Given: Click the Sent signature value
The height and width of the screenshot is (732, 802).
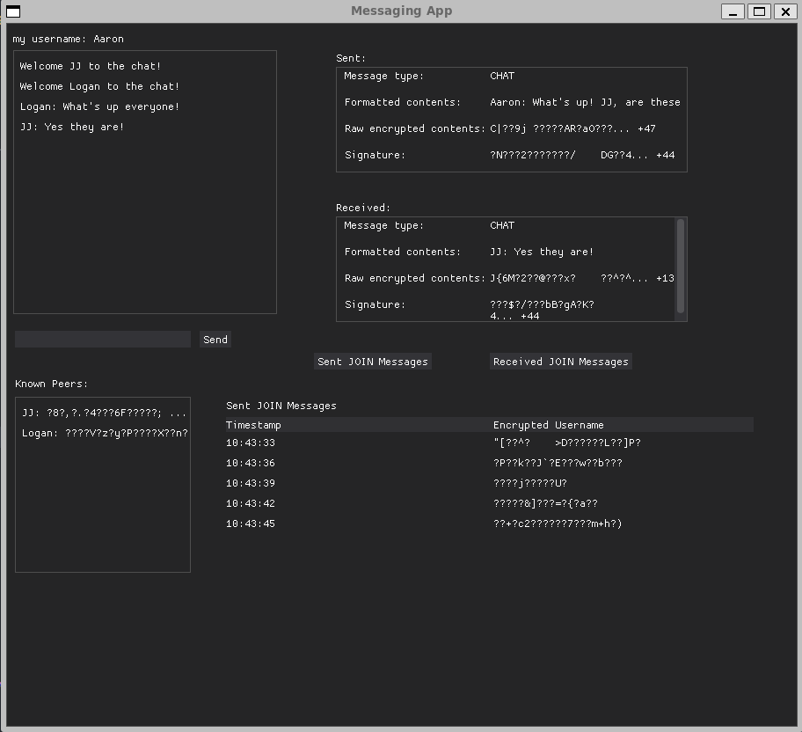Looking at the screenshot, I should [582, 155].
